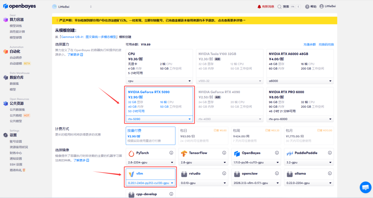Go to 自动建模 BETA in sidebar

click(20, 63)
